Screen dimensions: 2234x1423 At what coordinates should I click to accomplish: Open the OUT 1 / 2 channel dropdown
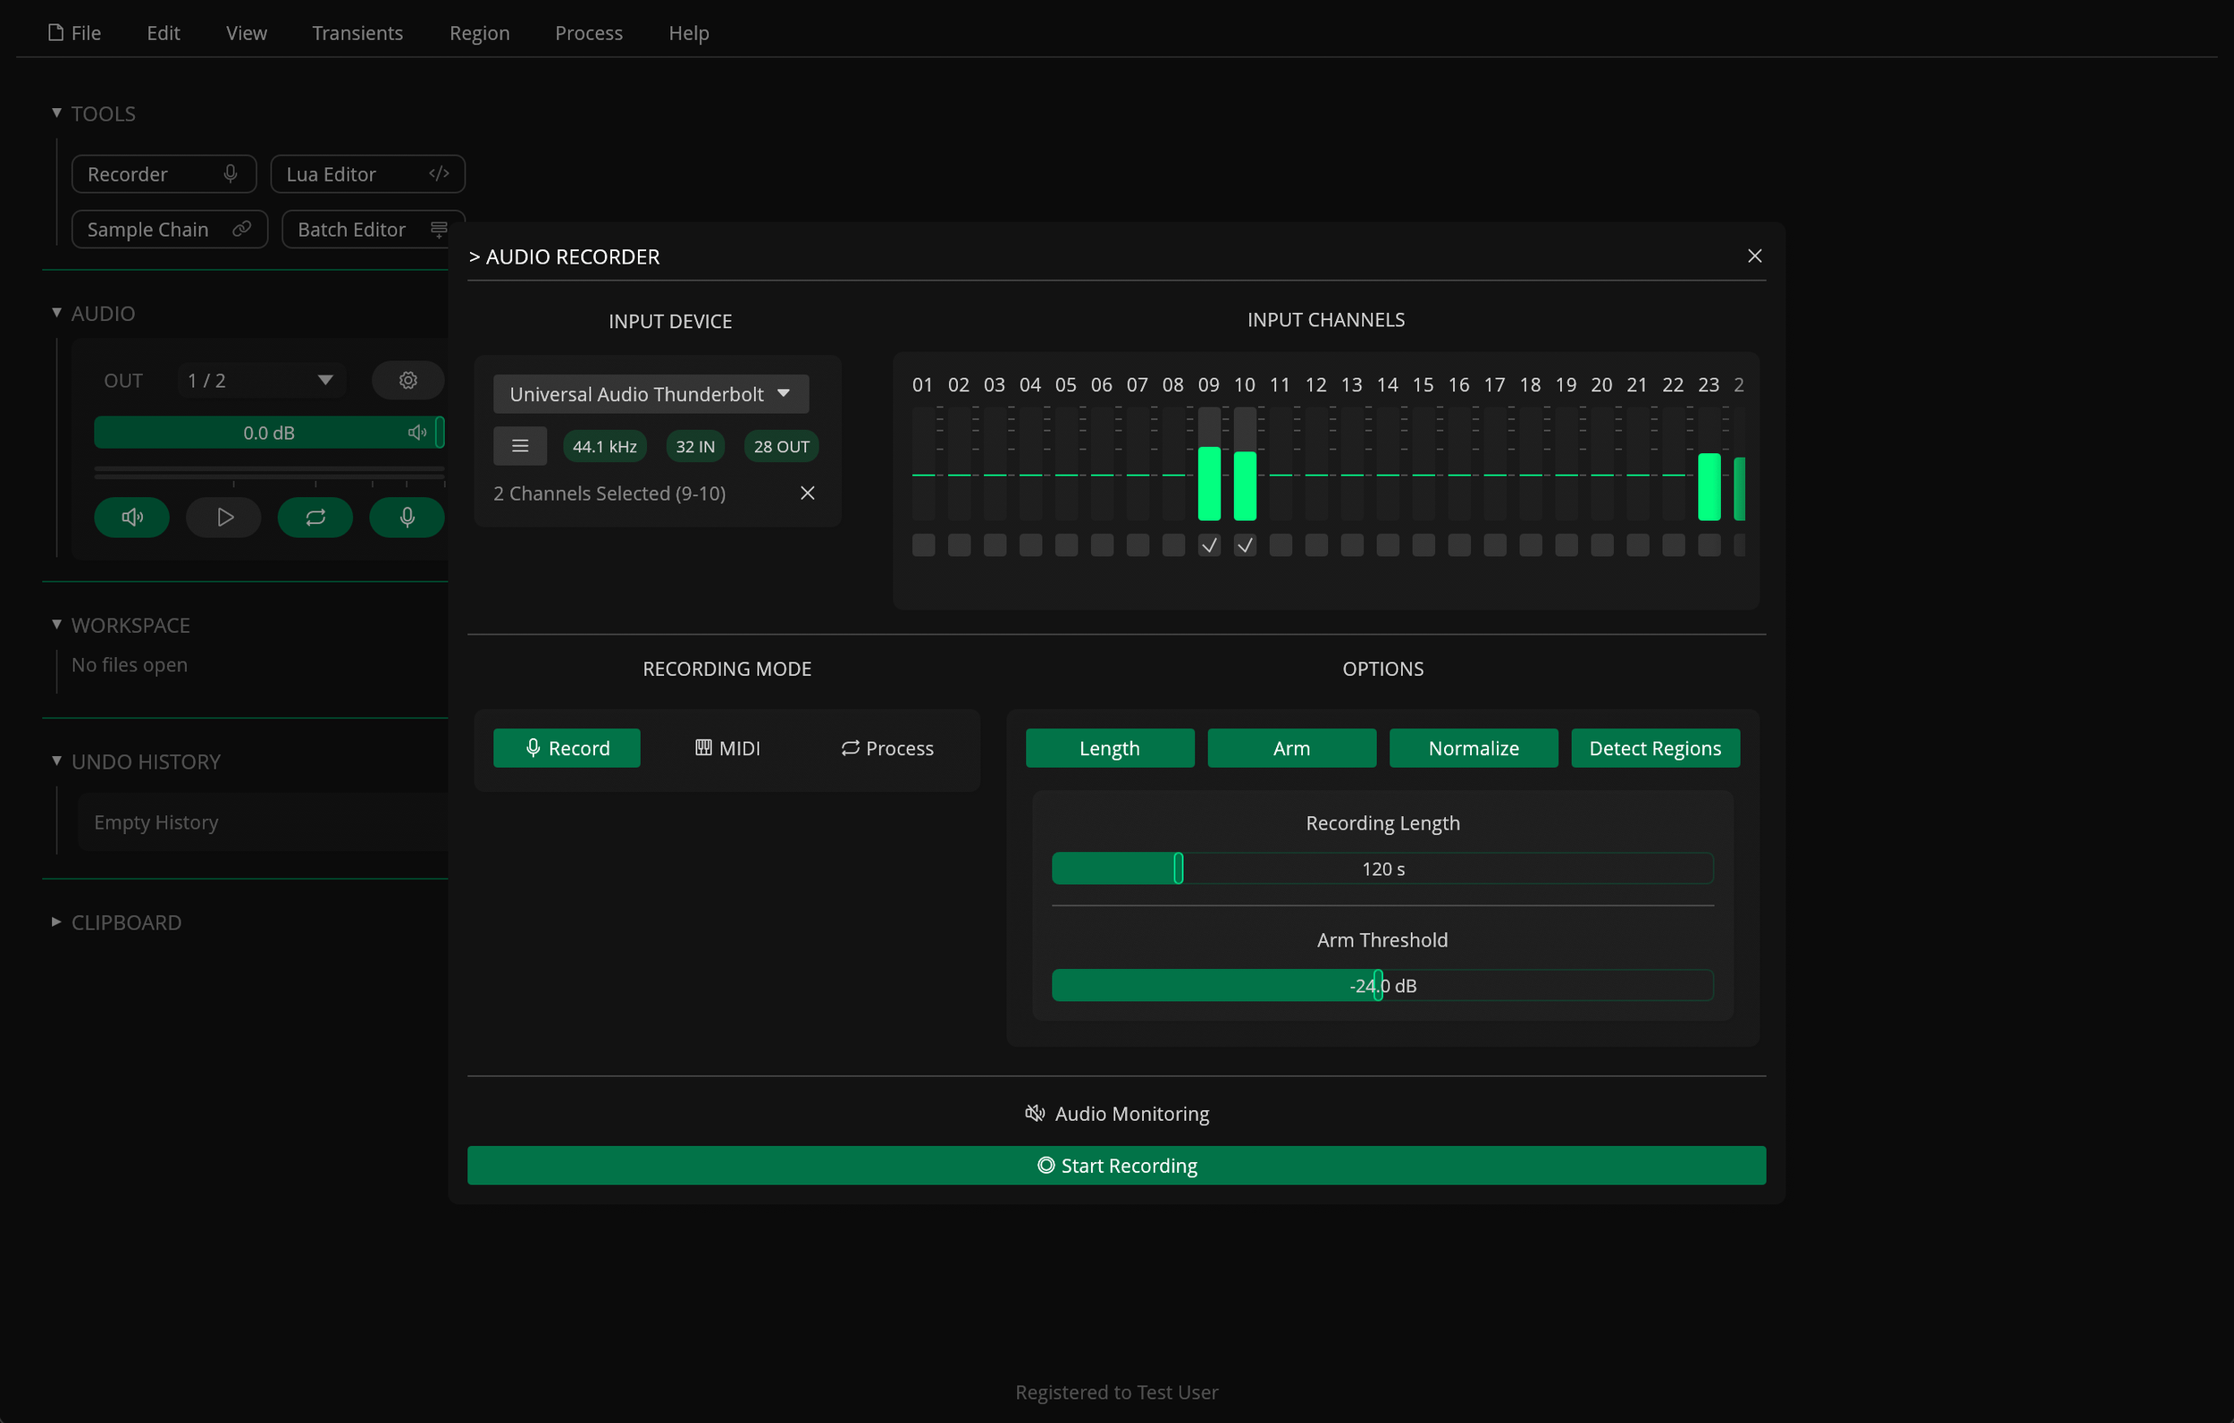pos(261,381)
